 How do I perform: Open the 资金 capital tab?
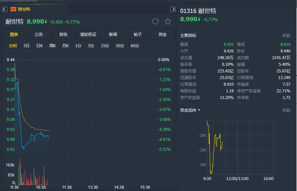click(x=162, y=35)
